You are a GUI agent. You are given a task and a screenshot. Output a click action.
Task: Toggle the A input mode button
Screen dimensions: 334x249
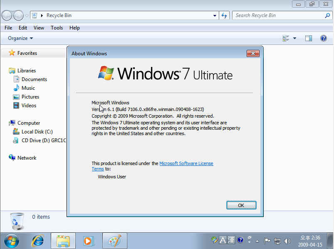pos(223,240)
